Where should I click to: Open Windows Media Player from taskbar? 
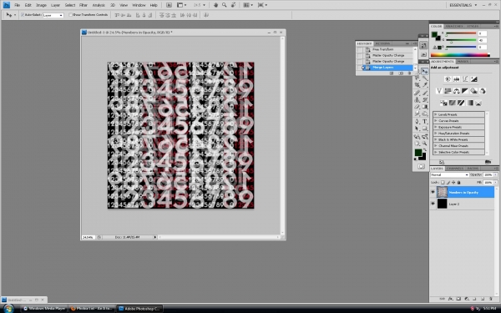tap(44, 309)
